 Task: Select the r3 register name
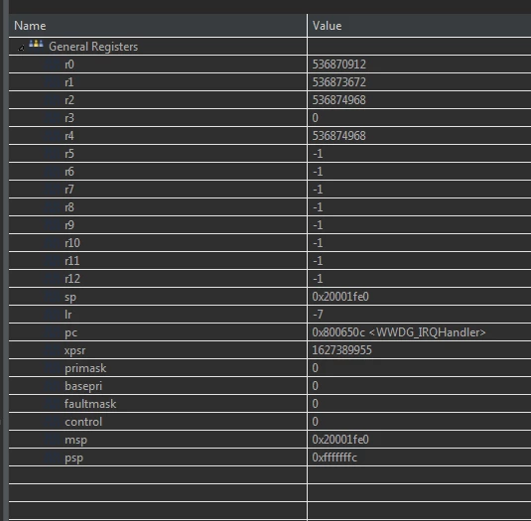coord(69,118)
